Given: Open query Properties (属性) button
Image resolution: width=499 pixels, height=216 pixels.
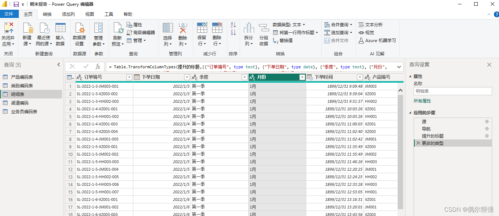Looking at the screenshot, I should tap(134, 25).
